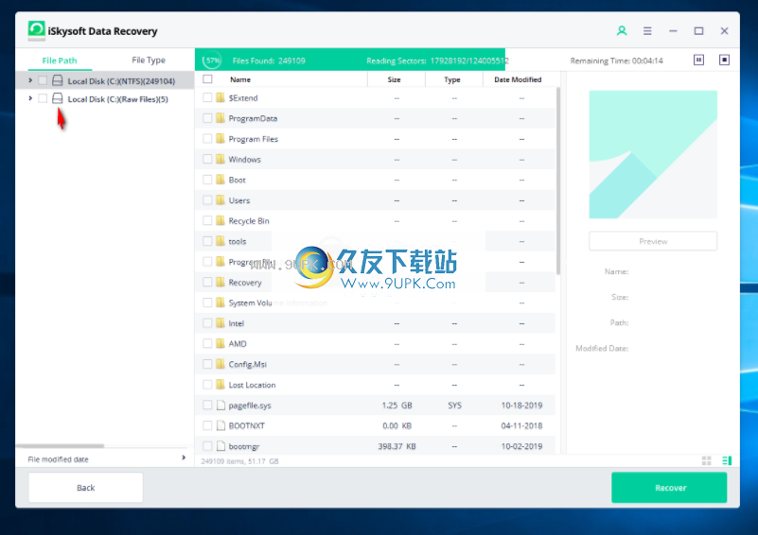Tick the select-all checkbox in the header
Viewport: 758px width, 535px height.
point(207,79)
